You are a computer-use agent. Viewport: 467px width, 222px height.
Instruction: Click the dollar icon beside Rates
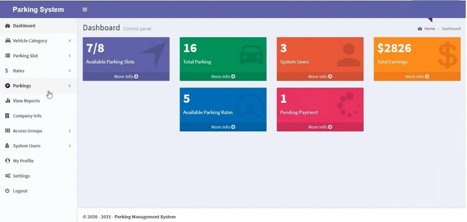[x=7, y=71]
